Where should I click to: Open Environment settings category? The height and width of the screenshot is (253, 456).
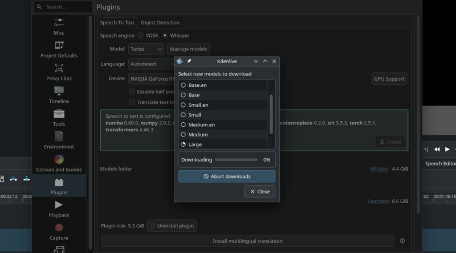tap(59, 141)
